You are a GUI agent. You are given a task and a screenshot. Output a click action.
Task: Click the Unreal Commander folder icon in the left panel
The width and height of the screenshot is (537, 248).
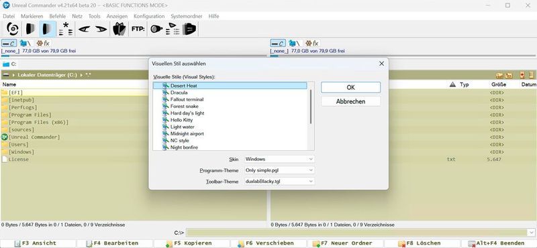(5, 137)
